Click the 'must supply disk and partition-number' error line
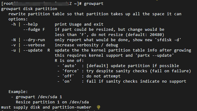This screenshot has width=197, height=111. [x=46, y=107]
